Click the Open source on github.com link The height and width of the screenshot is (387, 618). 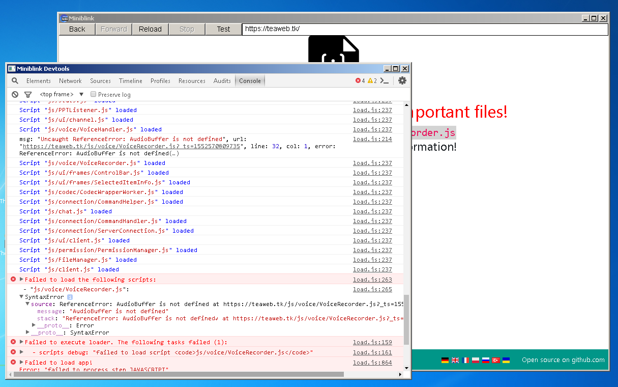click(x=563, y=360)
